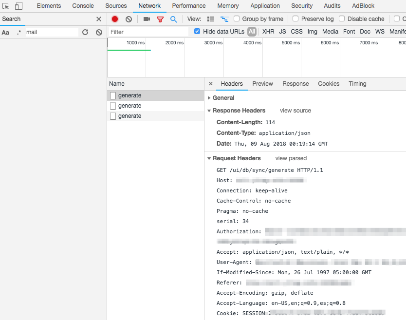Viewport: 406px width, 320px height.
Task: Select the Network tab
Action: click(x=149, y=6)
